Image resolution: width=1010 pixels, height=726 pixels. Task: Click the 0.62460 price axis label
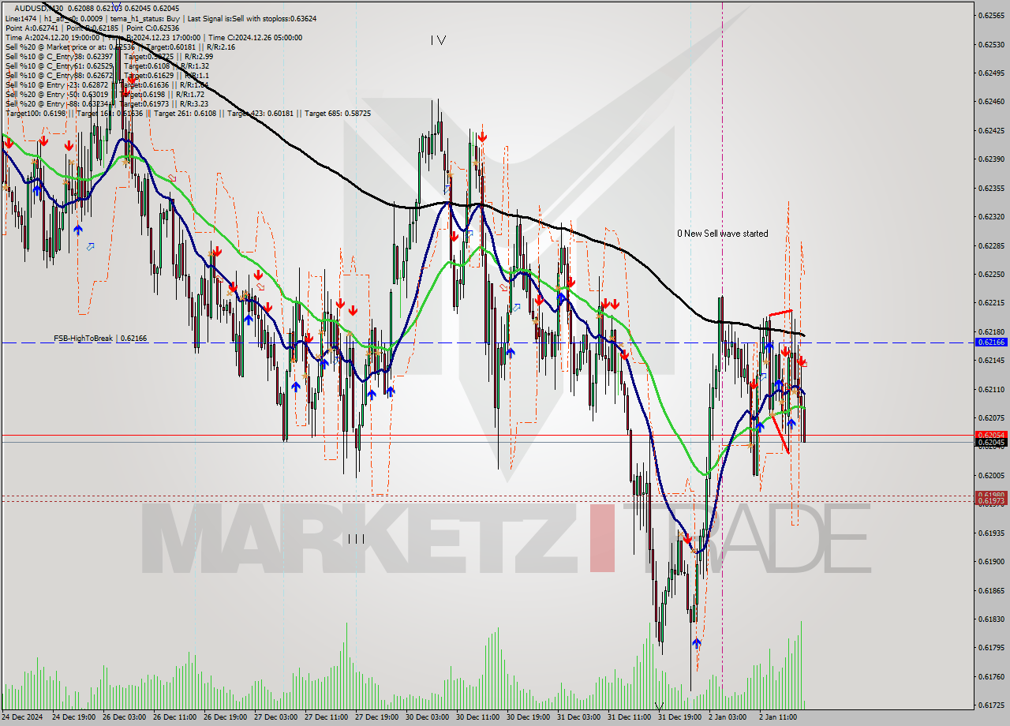(x=992, y=101)
